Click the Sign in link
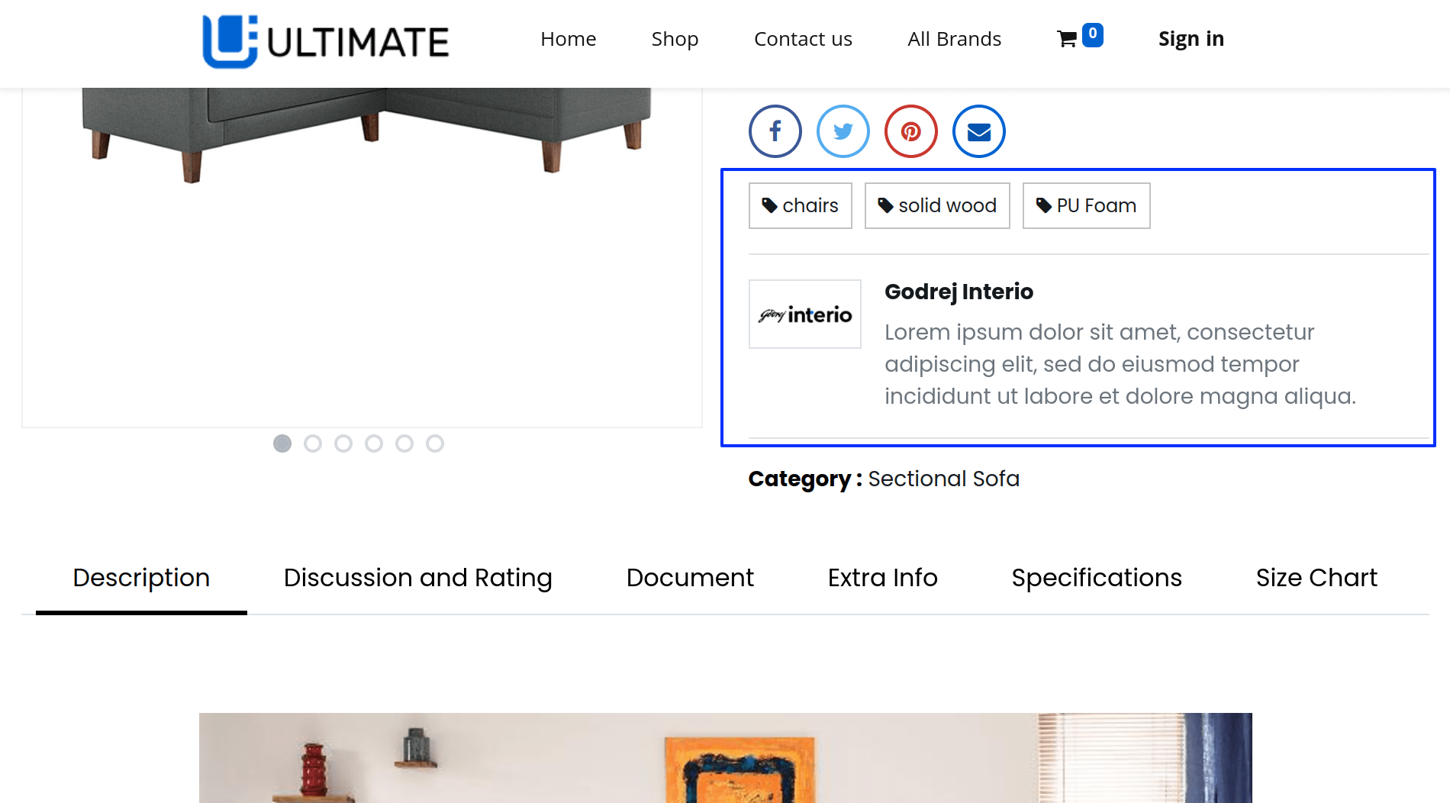 click(1191, 39)
